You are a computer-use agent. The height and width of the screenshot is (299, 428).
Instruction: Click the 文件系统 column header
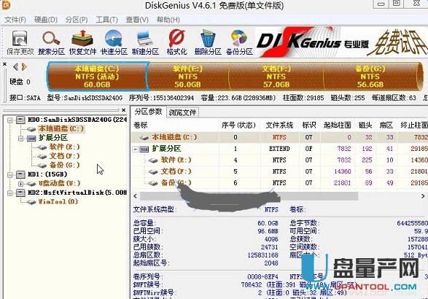point(279,125)
